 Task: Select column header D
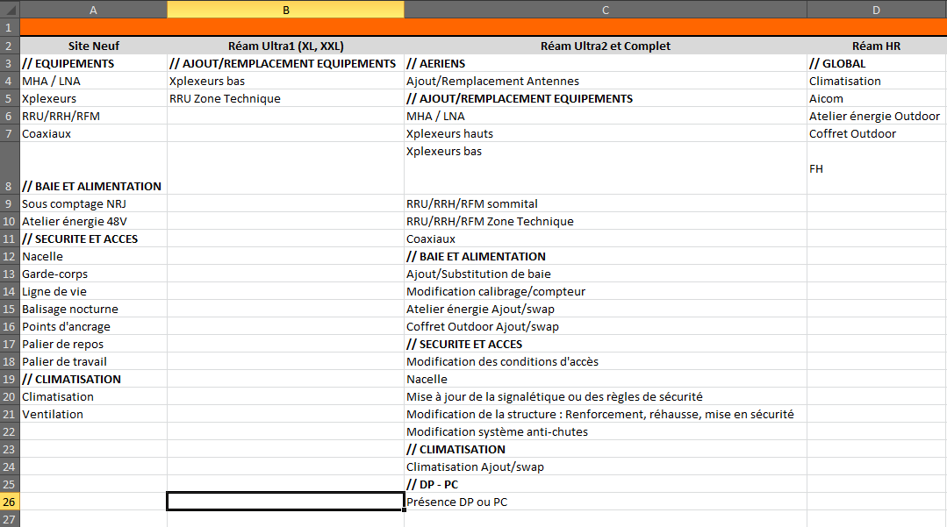tap(875, 11)
